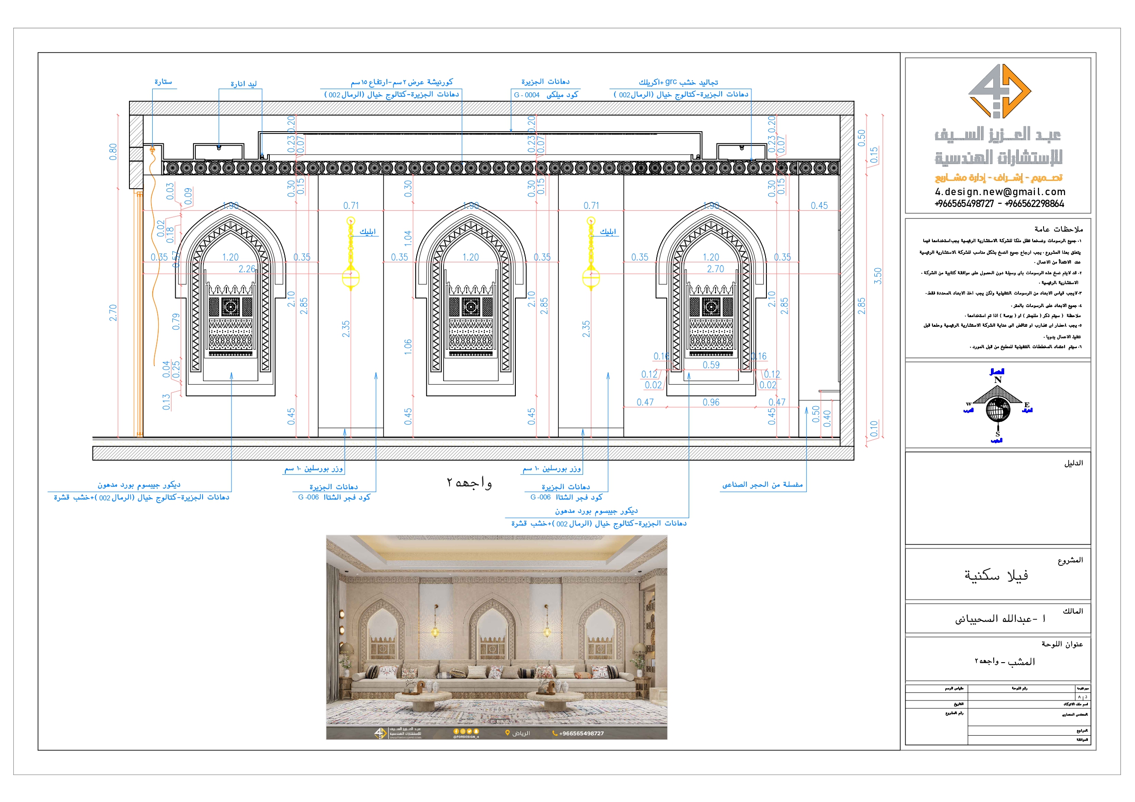Viewport: 1135px width, 802px height.
Task: Click the مقياس الرسم scale cell
Action: [x=936, y=688]
